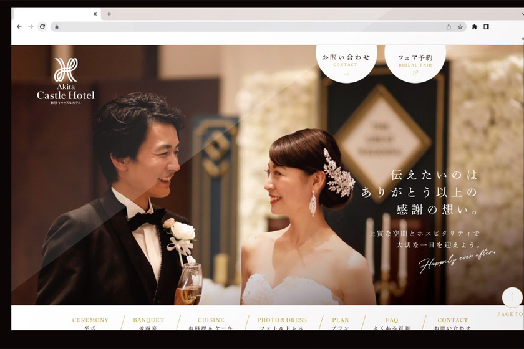Close the current browser tab
Screen dimensions: 524x349
(x=95, y=14)
